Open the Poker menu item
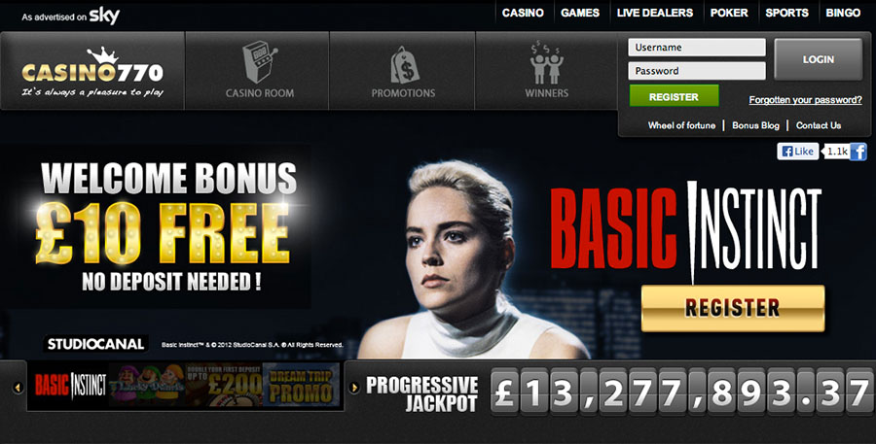 pyautogui.click(x=729, y=13)
